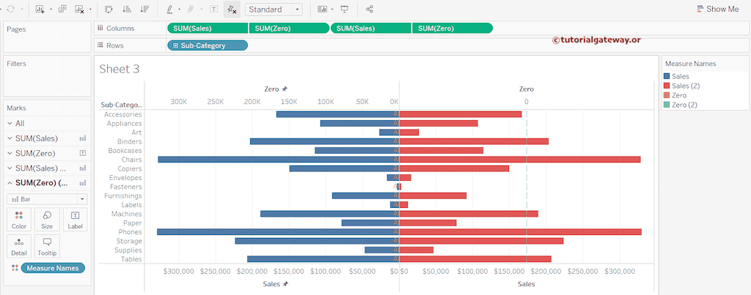
Task: Open the Presentation Mode icon
Action: tap(344, 10)
